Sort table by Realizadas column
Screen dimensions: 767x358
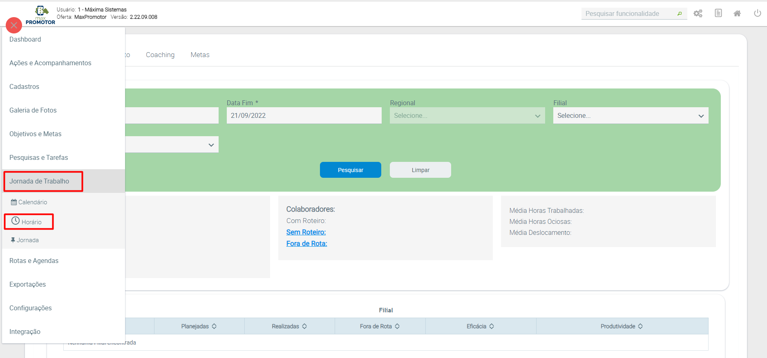[x=289, y=326]
